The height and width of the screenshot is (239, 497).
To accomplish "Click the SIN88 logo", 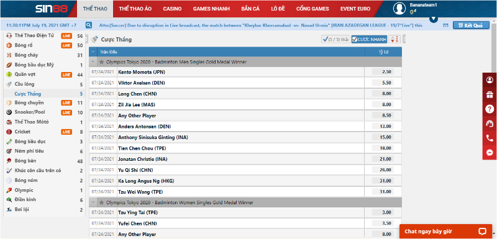I will pyautogui.click(x=52, y=9).
